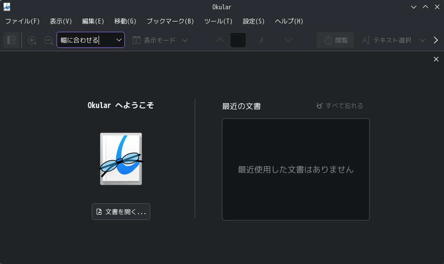The image size is (444, 264).
Task: Open the 設定(S) menu
Action: [254, 22]
